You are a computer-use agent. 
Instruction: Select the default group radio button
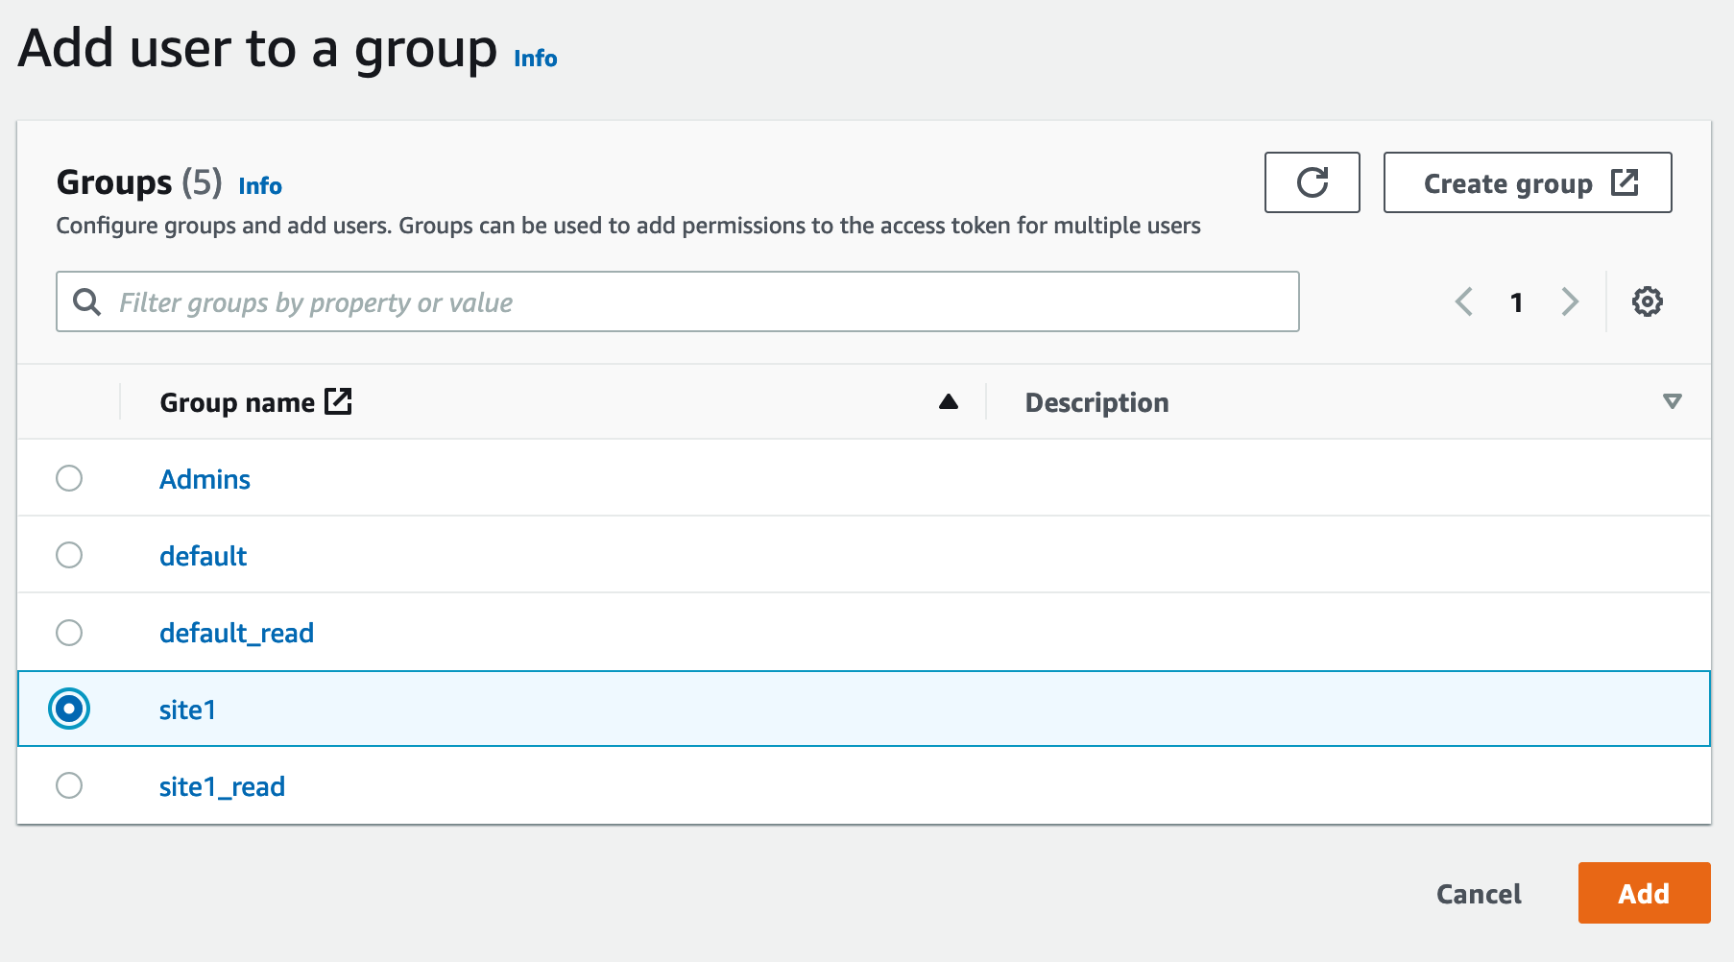pos(69,555)
